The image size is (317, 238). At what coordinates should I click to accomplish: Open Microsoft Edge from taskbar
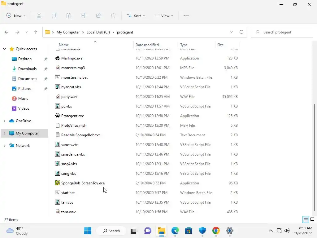pos(175,231)
